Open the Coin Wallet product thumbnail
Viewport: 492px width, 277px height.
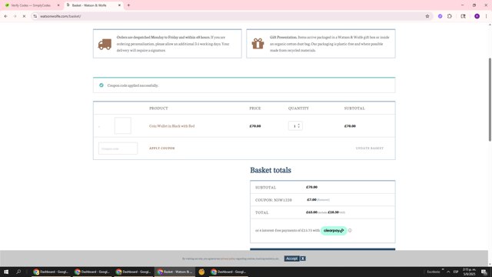123,125
